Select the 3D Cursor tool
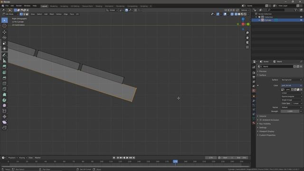The image size is (304, 171). pos(4,26)
